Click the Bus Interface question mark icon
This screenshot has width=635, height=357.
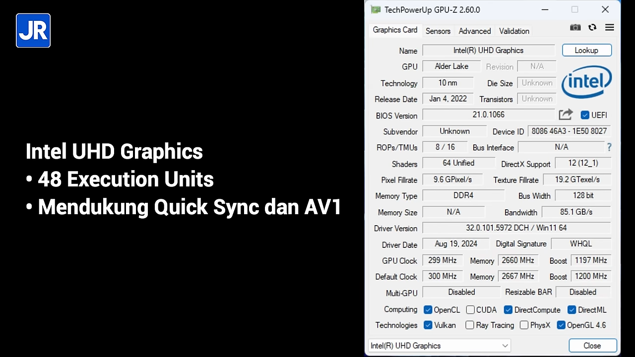pyautogui.click(x=609, y=147)
